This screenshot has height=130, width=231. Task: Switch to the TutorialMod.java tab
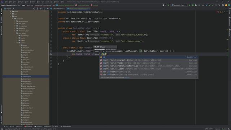point(58,9)
